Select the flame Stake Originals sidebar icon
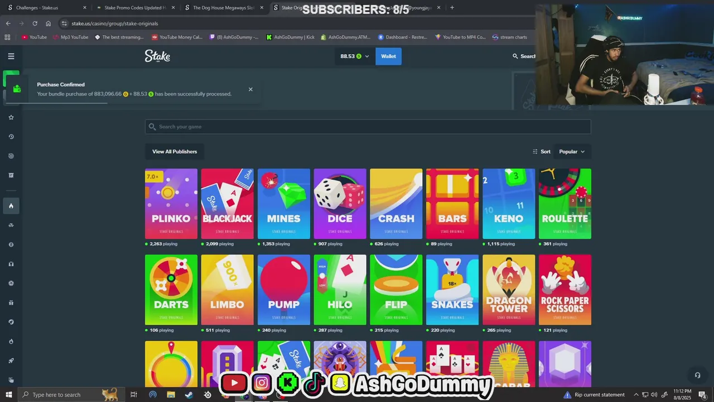Image resolution: width=714 pixels, height=402 pixels. (11, 206)
